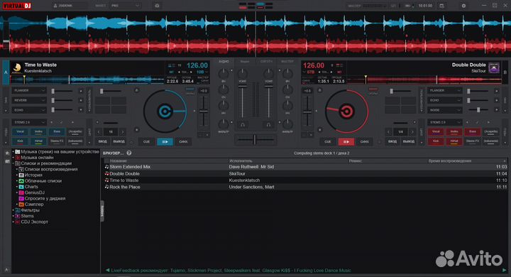The image size is (511, 277).
Task: Open NOISE effect dropdown on deck B
Action: (444, 110)
